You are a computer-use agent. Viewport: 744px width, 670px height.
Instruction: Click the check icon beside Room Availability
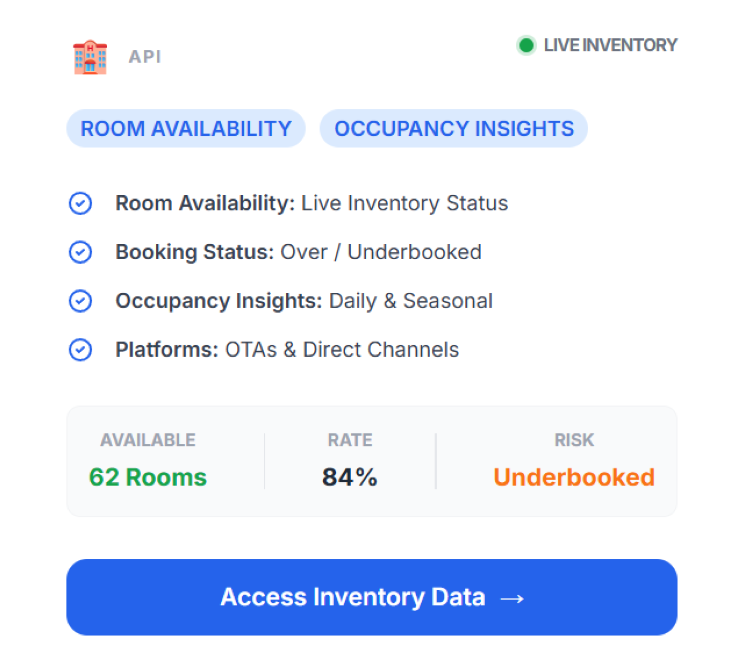click(x=80, y=204)
